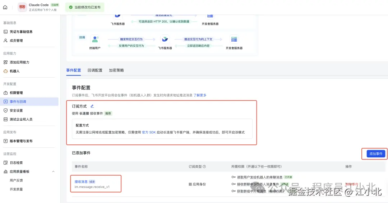Click the 订阅类型 help question icon

click(x=204, y=167)
